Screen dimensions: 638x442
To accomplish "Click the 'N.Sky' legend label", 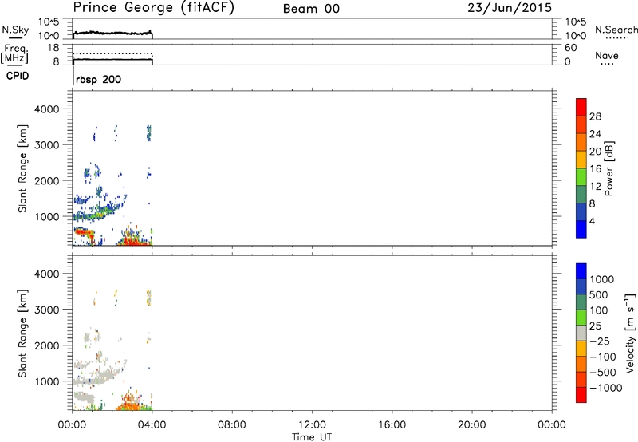I will tap(15, 30).
